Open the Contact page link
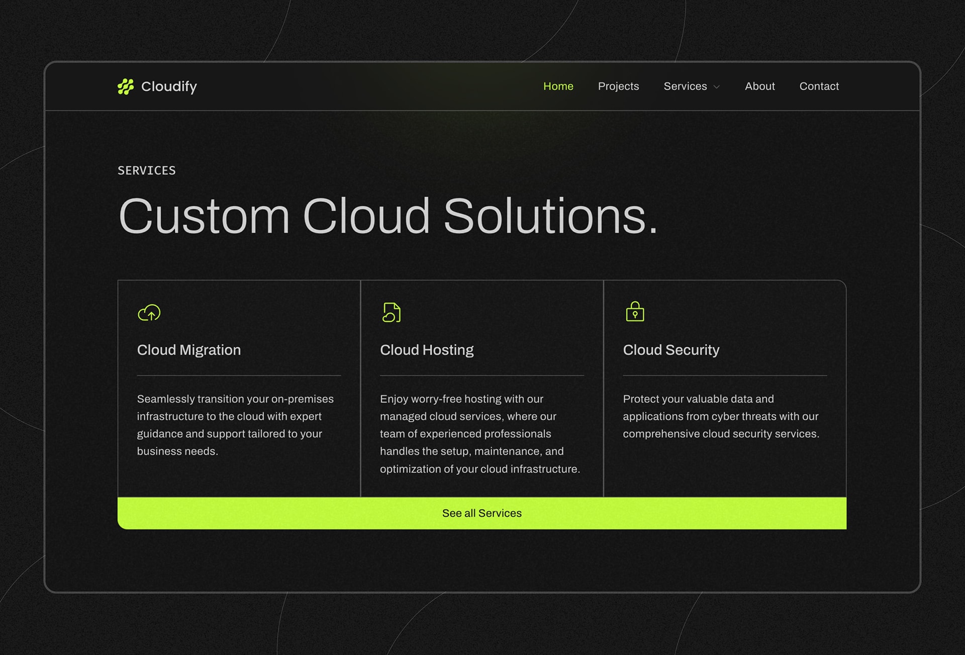The image size is (965, 655). coord(819,86)
